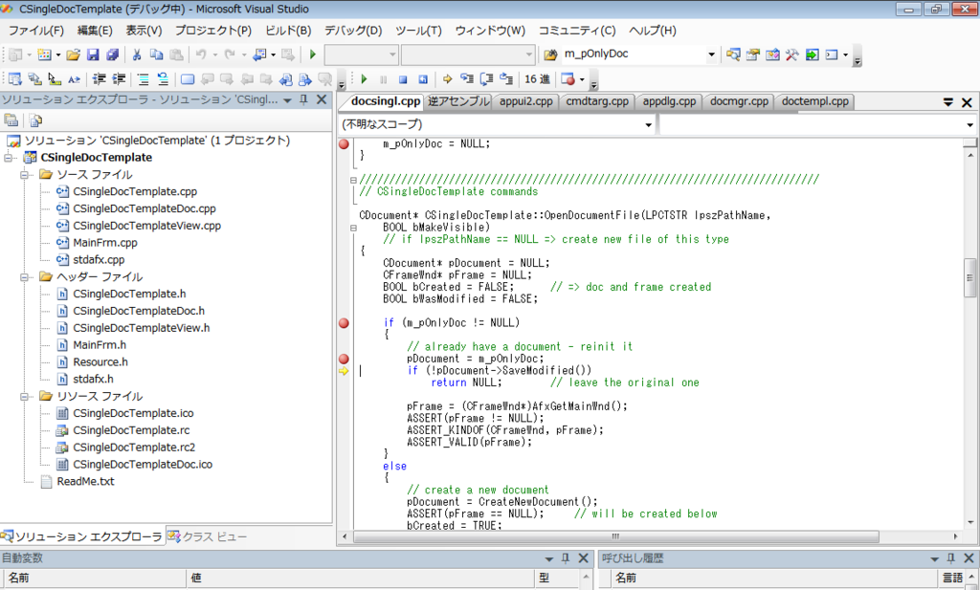Click the 名前 column header in Autos window
This screenshot has height=590, width=980.
[x=94, y=579]
